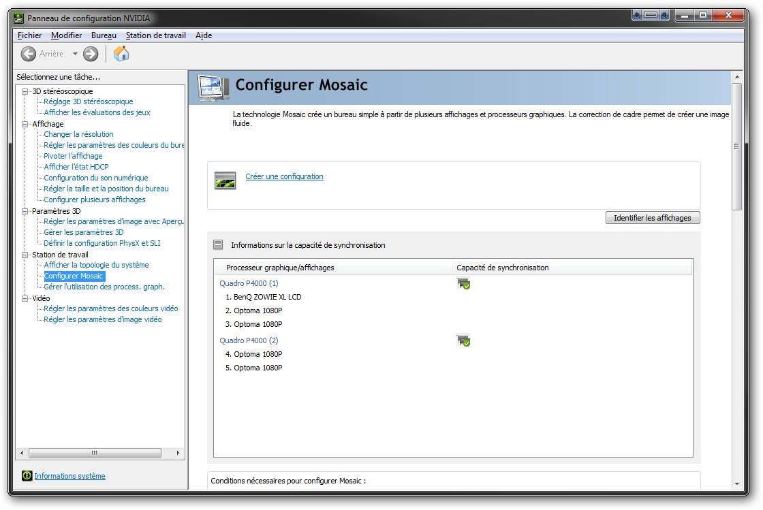Image resolution: width=763 pixels, height=510 pixels.
Task: Click sync capability icon for Quadro P4000 (1)
Action: pyautogui.click(x=463, y=283)
